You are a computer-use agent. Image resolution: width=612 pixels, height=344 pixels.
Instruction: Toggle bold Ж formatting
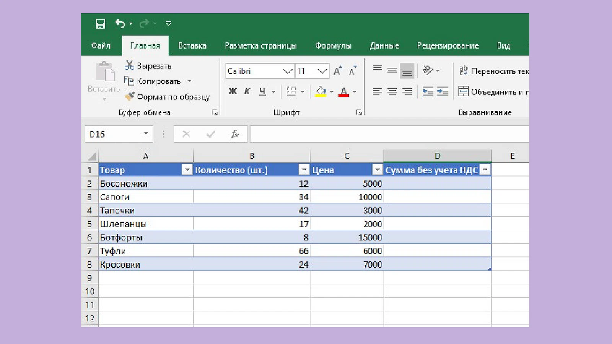click(x=233, y=91)
